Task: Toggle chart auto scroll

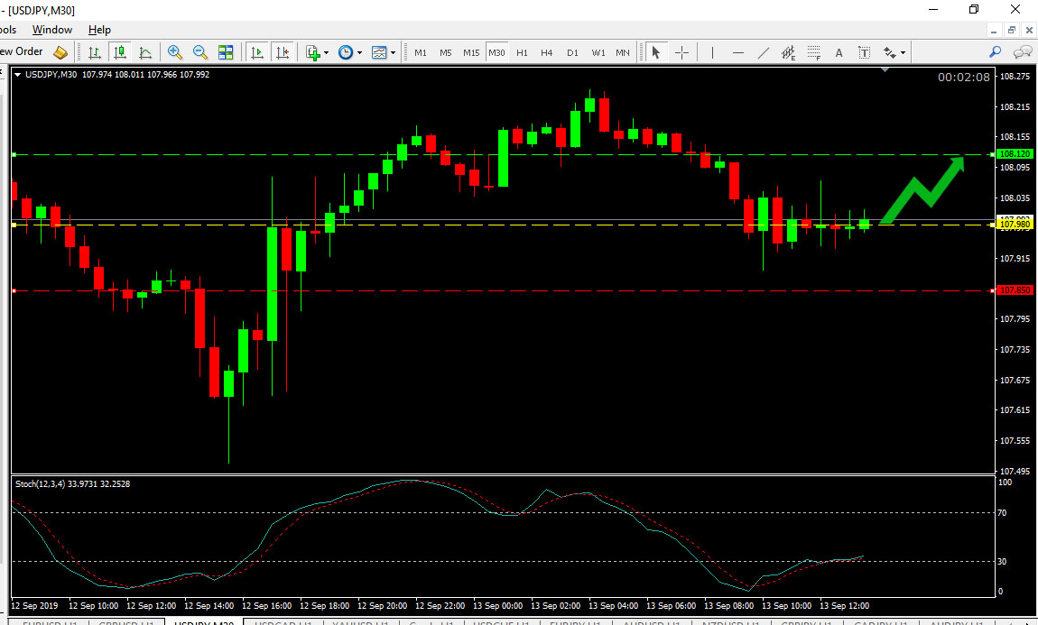Action: pyautogui.click(x=257, y=52)
